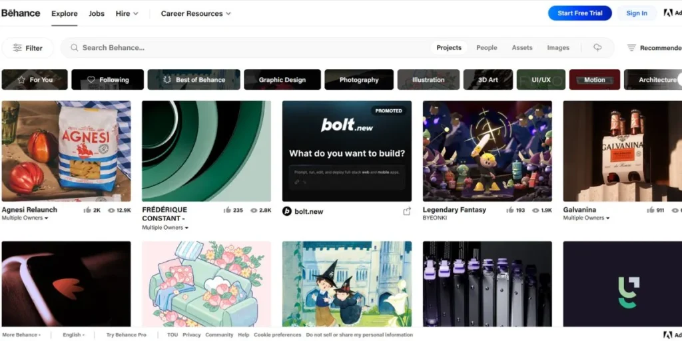The height and width of the screenshot is (341, 682).
Task: Select the Illustration category
Action: click(428, 80)
